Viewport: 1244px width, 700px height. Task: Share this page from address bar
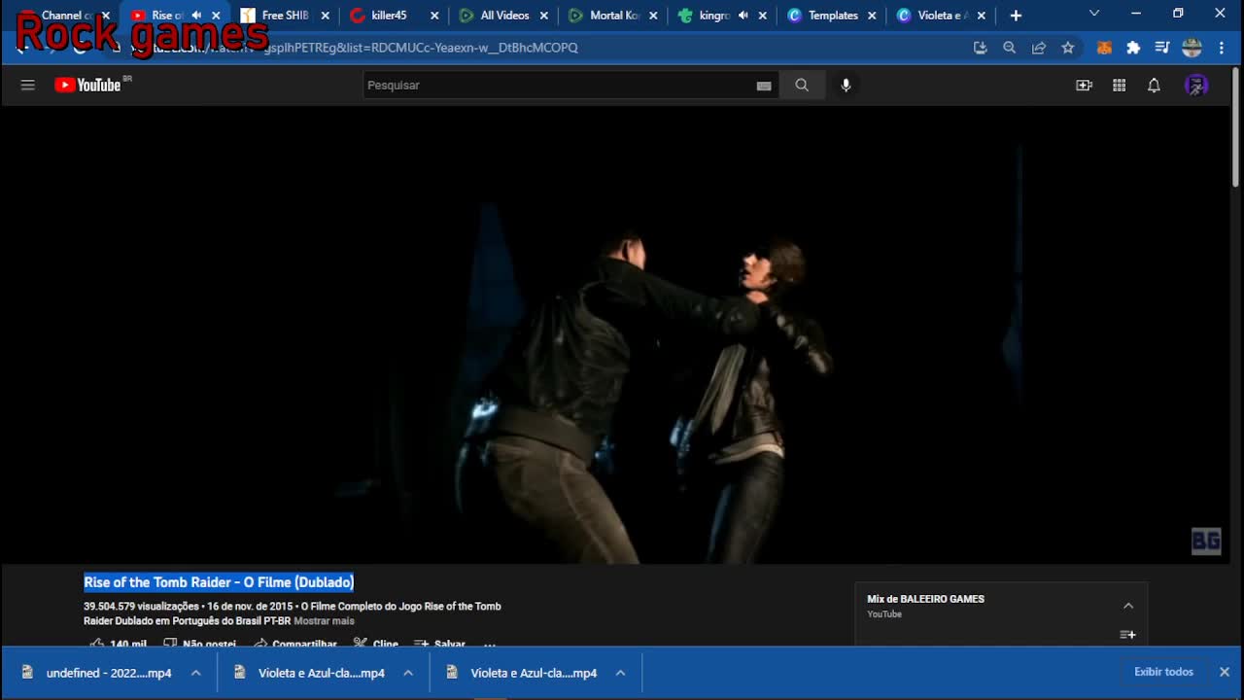(1039, 48)
